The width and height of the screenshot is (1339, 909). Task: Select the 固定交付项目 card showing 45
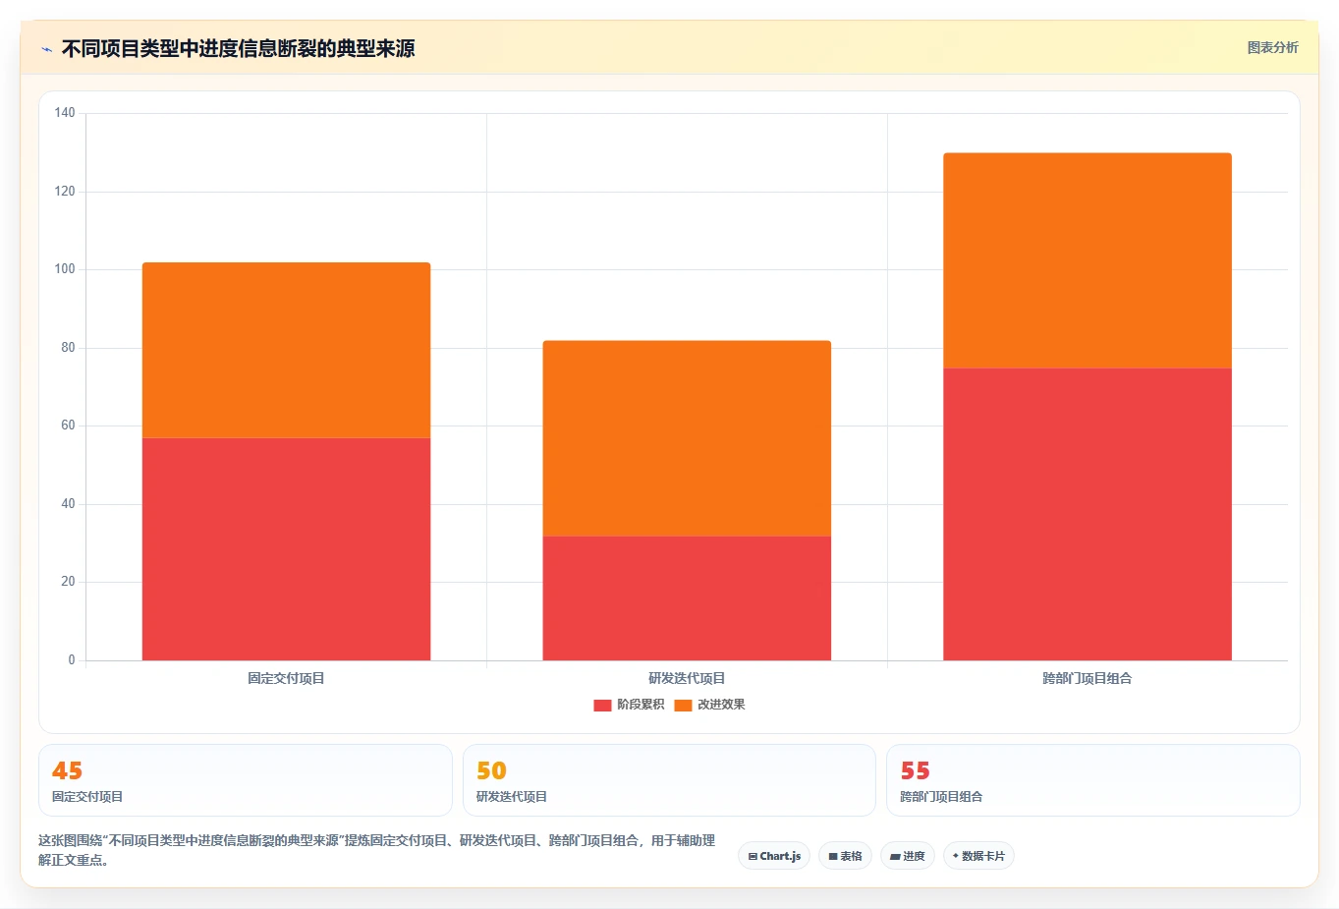(246, 780)
